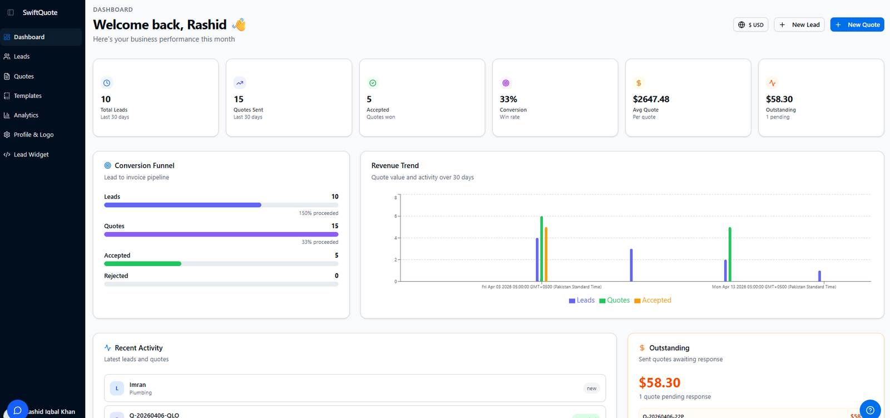Image resolution: width=890 pixels, height=418 pixels.
Task: Toggle the Leads series in chart legend
Action: [582, 301]
